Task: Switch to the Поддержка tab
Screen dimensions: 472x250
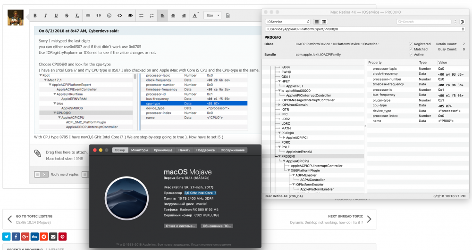Action: 206,150
